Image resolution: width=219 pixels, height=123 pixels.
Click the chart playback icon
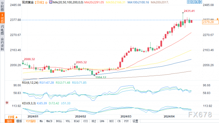(x=196, y=2)
